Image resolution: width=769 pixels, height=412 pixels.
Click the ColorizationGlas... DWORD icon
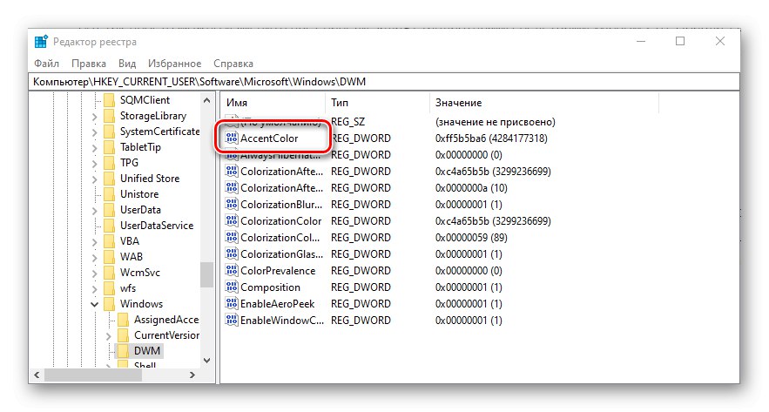[232, 254]
